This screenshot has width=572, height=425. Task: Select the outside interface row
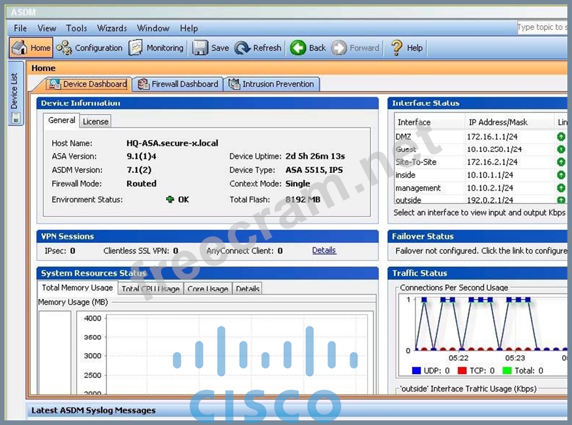pyautogui.click(x=457, y=200)
